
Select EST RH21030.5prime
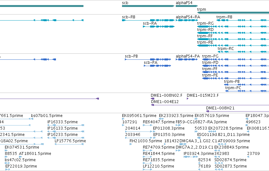tap(131, 144)
